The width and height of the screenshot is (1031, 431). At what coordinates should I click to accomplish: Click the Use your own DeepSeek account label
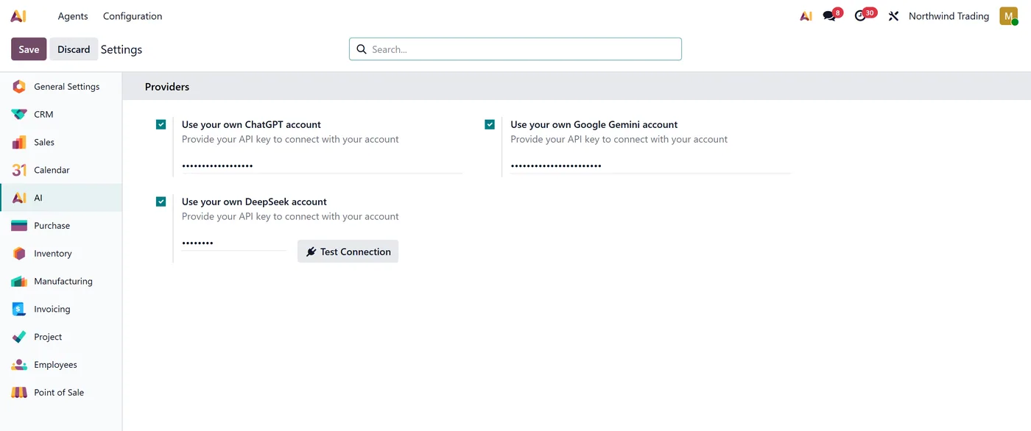(254, 202)
